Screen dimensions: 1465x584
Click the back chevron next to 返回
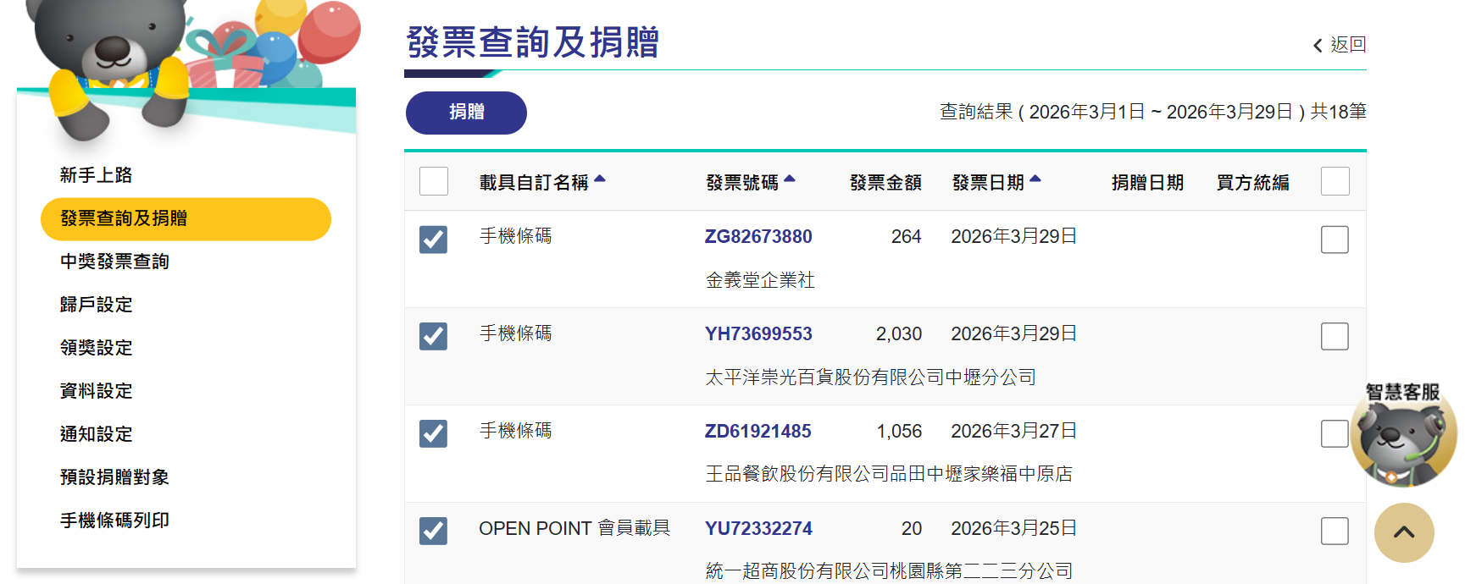click(x=1318, y=46)
